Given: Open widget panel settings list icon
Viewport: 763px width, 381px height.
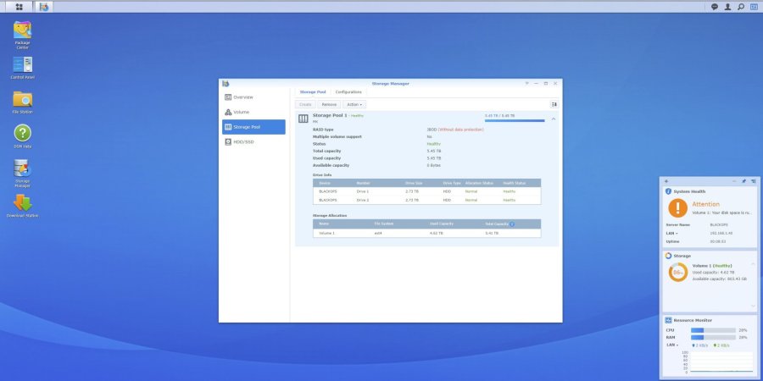Looking at the screenshot, I should pos(754,181).
